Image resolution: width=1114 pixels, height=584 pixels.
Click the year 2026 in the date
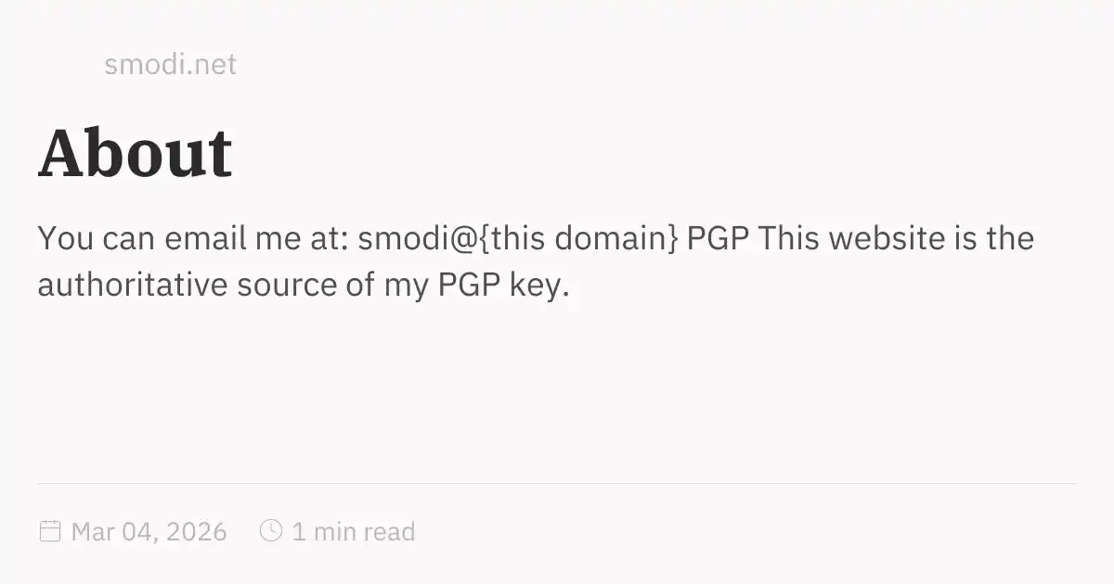tap(195, 532)
